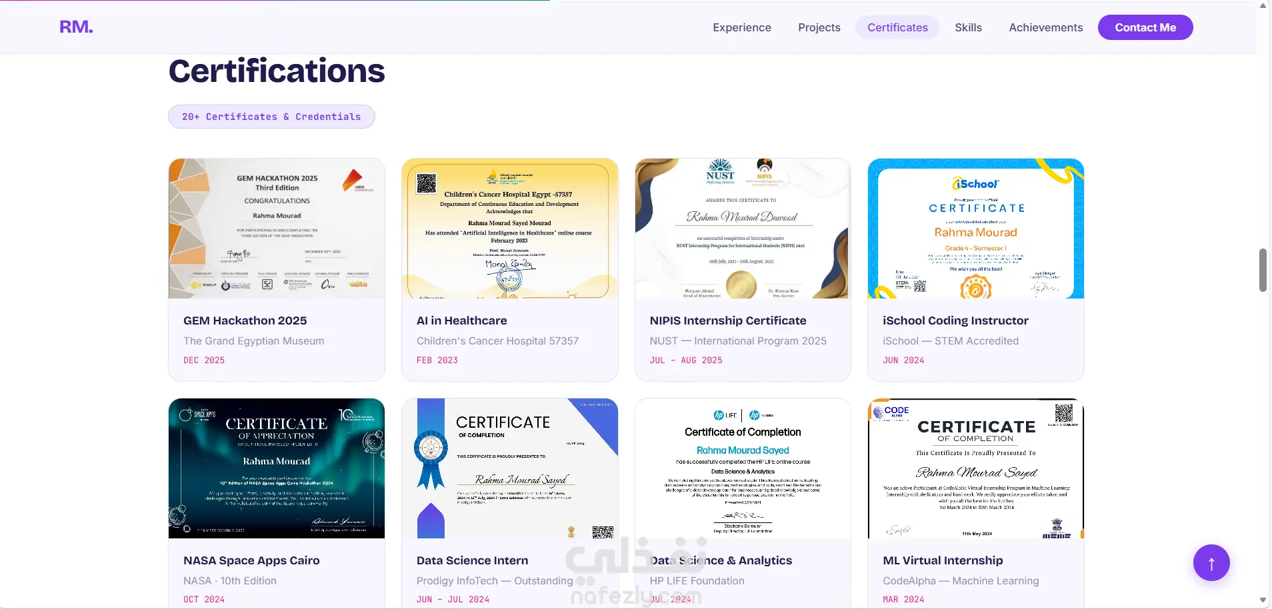Select the Certificates nav item
Screen dimensions: 1272x609
(x=897, y=27)
